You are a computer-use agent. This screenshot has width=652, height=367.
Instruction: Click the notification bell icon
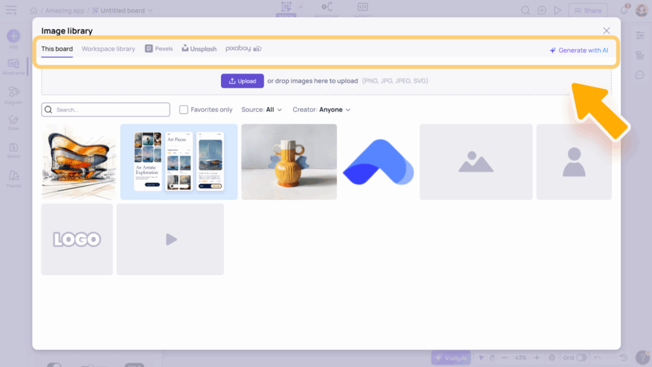coord(624,10)
